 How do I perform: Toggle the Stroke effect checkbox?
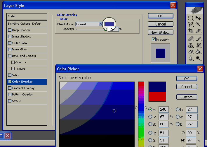pos(10,101)
